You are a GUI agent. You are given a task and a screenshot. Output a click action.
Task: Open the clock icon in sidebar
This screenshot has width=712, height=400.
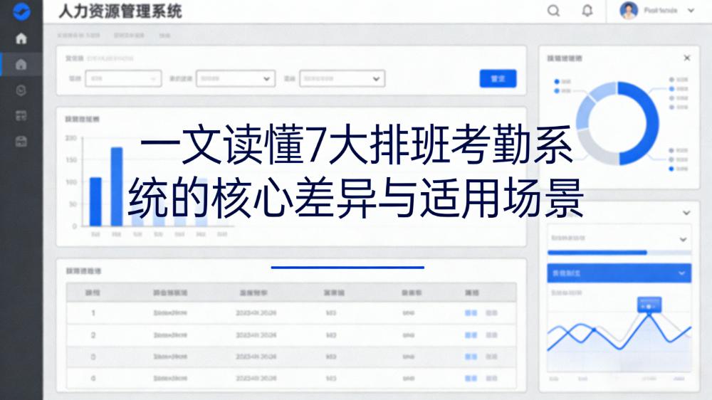coord(21,90)
